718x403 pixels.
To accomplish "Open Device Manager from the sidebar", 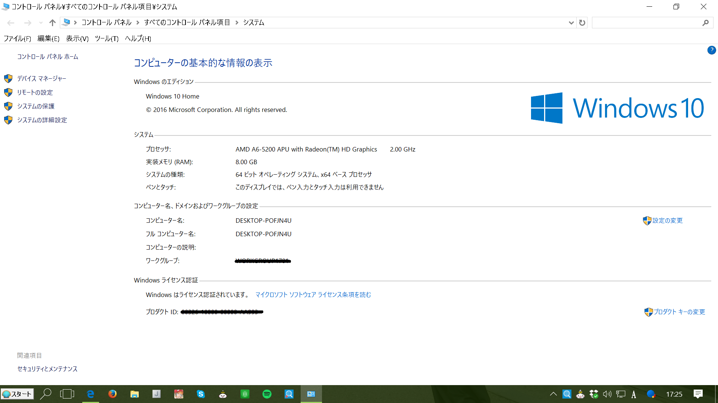I will point(41,79).
